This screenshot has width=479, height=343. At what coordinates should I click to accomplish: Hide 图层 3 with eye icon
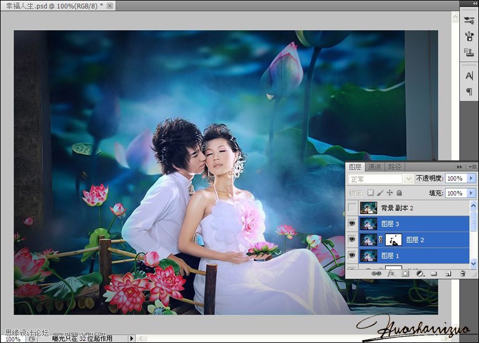(352, 224)
